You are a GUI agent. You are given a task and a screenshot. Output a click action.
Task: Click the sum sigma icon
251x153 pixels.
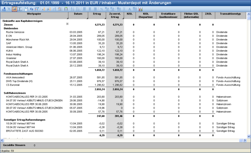point(124,9)
